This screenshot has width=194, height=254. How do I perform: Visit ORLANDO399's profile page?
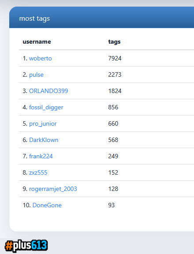(48, 91)
